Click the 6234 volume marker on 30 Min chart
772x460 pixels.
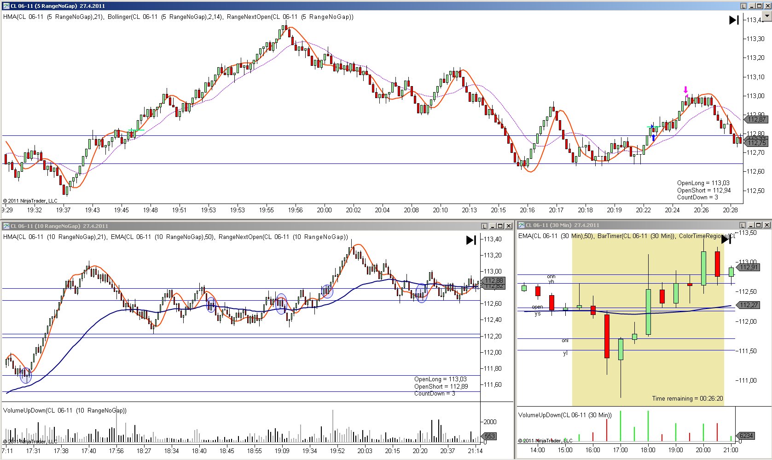click(x=746, y=436)
